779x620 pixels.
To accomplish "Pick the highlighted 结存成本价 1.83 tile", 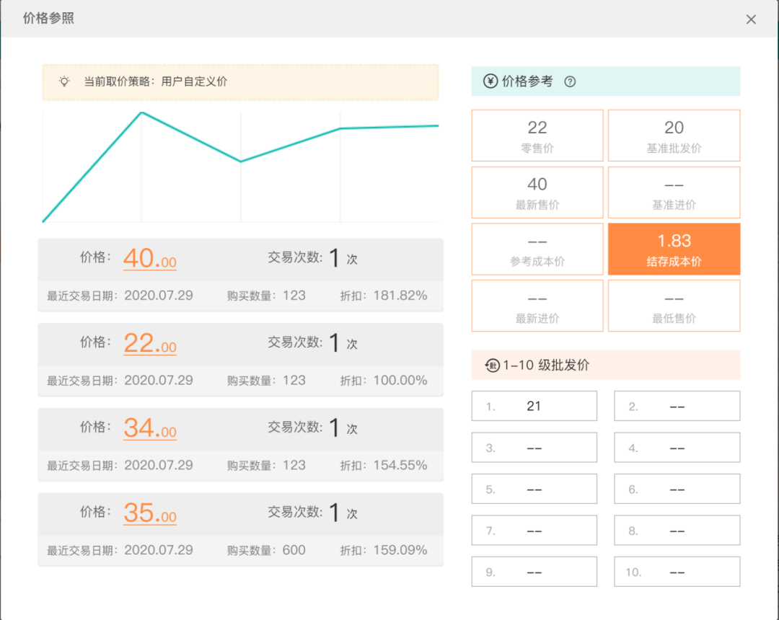I will click(674, 249).
